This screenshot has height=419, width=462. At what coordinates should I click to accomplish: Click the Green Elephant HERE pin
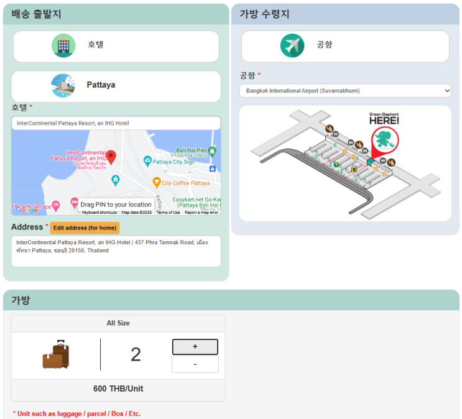pyautogui.click(x=384, y=141)
